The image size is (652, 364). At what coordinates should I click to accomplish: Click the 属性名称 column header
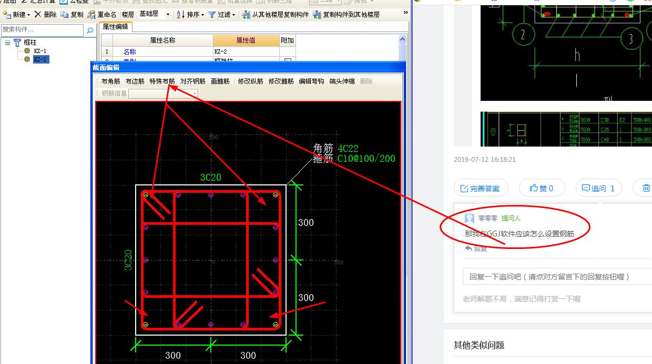point(162,40)
